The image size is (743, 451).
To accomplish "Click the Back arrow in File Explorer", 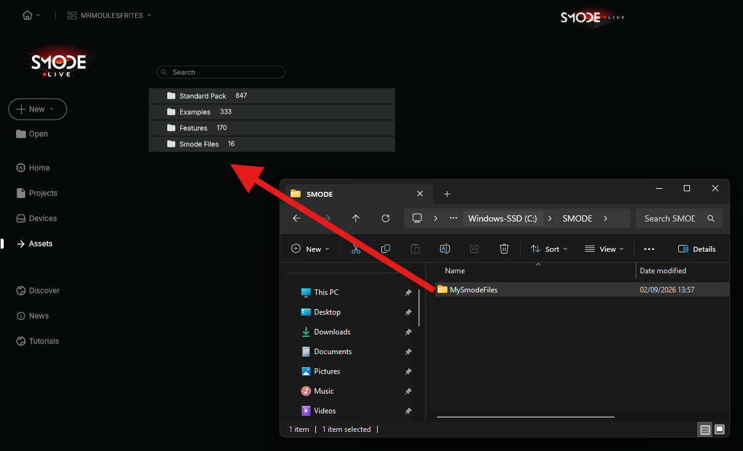I will pos(297,218).
